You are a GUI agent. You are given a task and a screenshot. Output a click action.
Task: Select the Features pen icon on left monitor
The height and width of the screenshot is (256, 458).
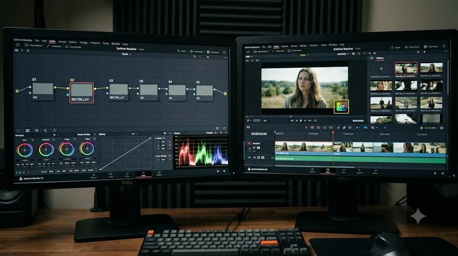tap(48, 46)
